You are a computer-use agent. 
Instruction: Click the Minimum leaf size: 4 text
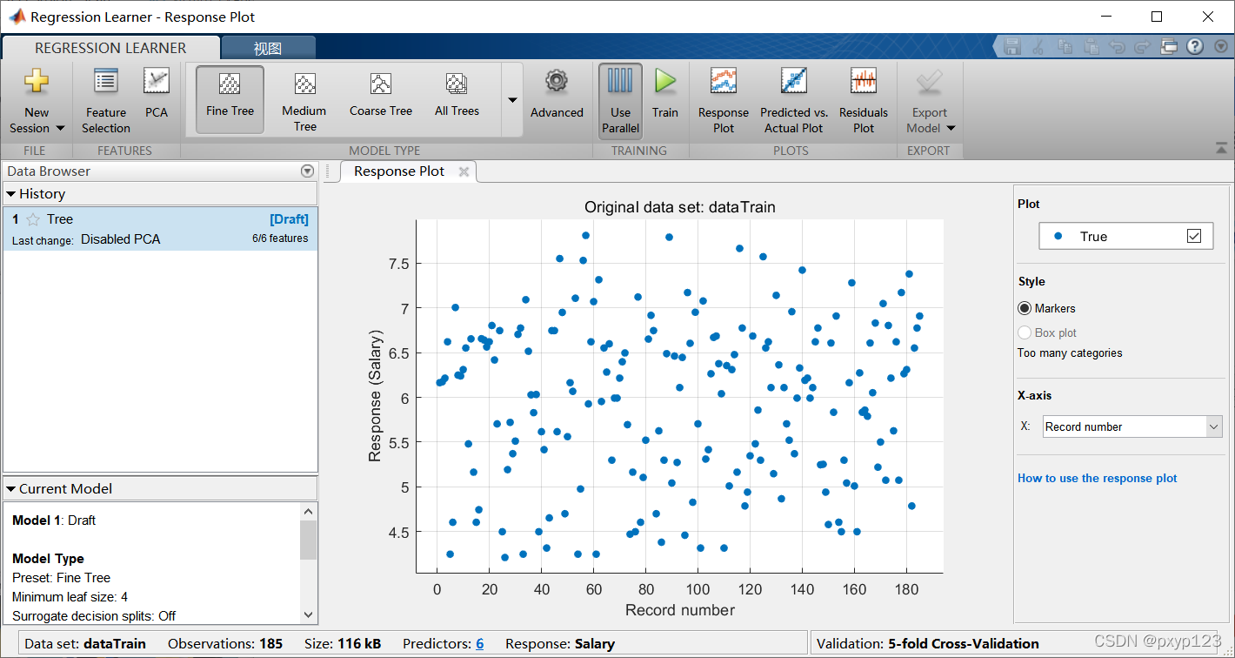(70, 597)
